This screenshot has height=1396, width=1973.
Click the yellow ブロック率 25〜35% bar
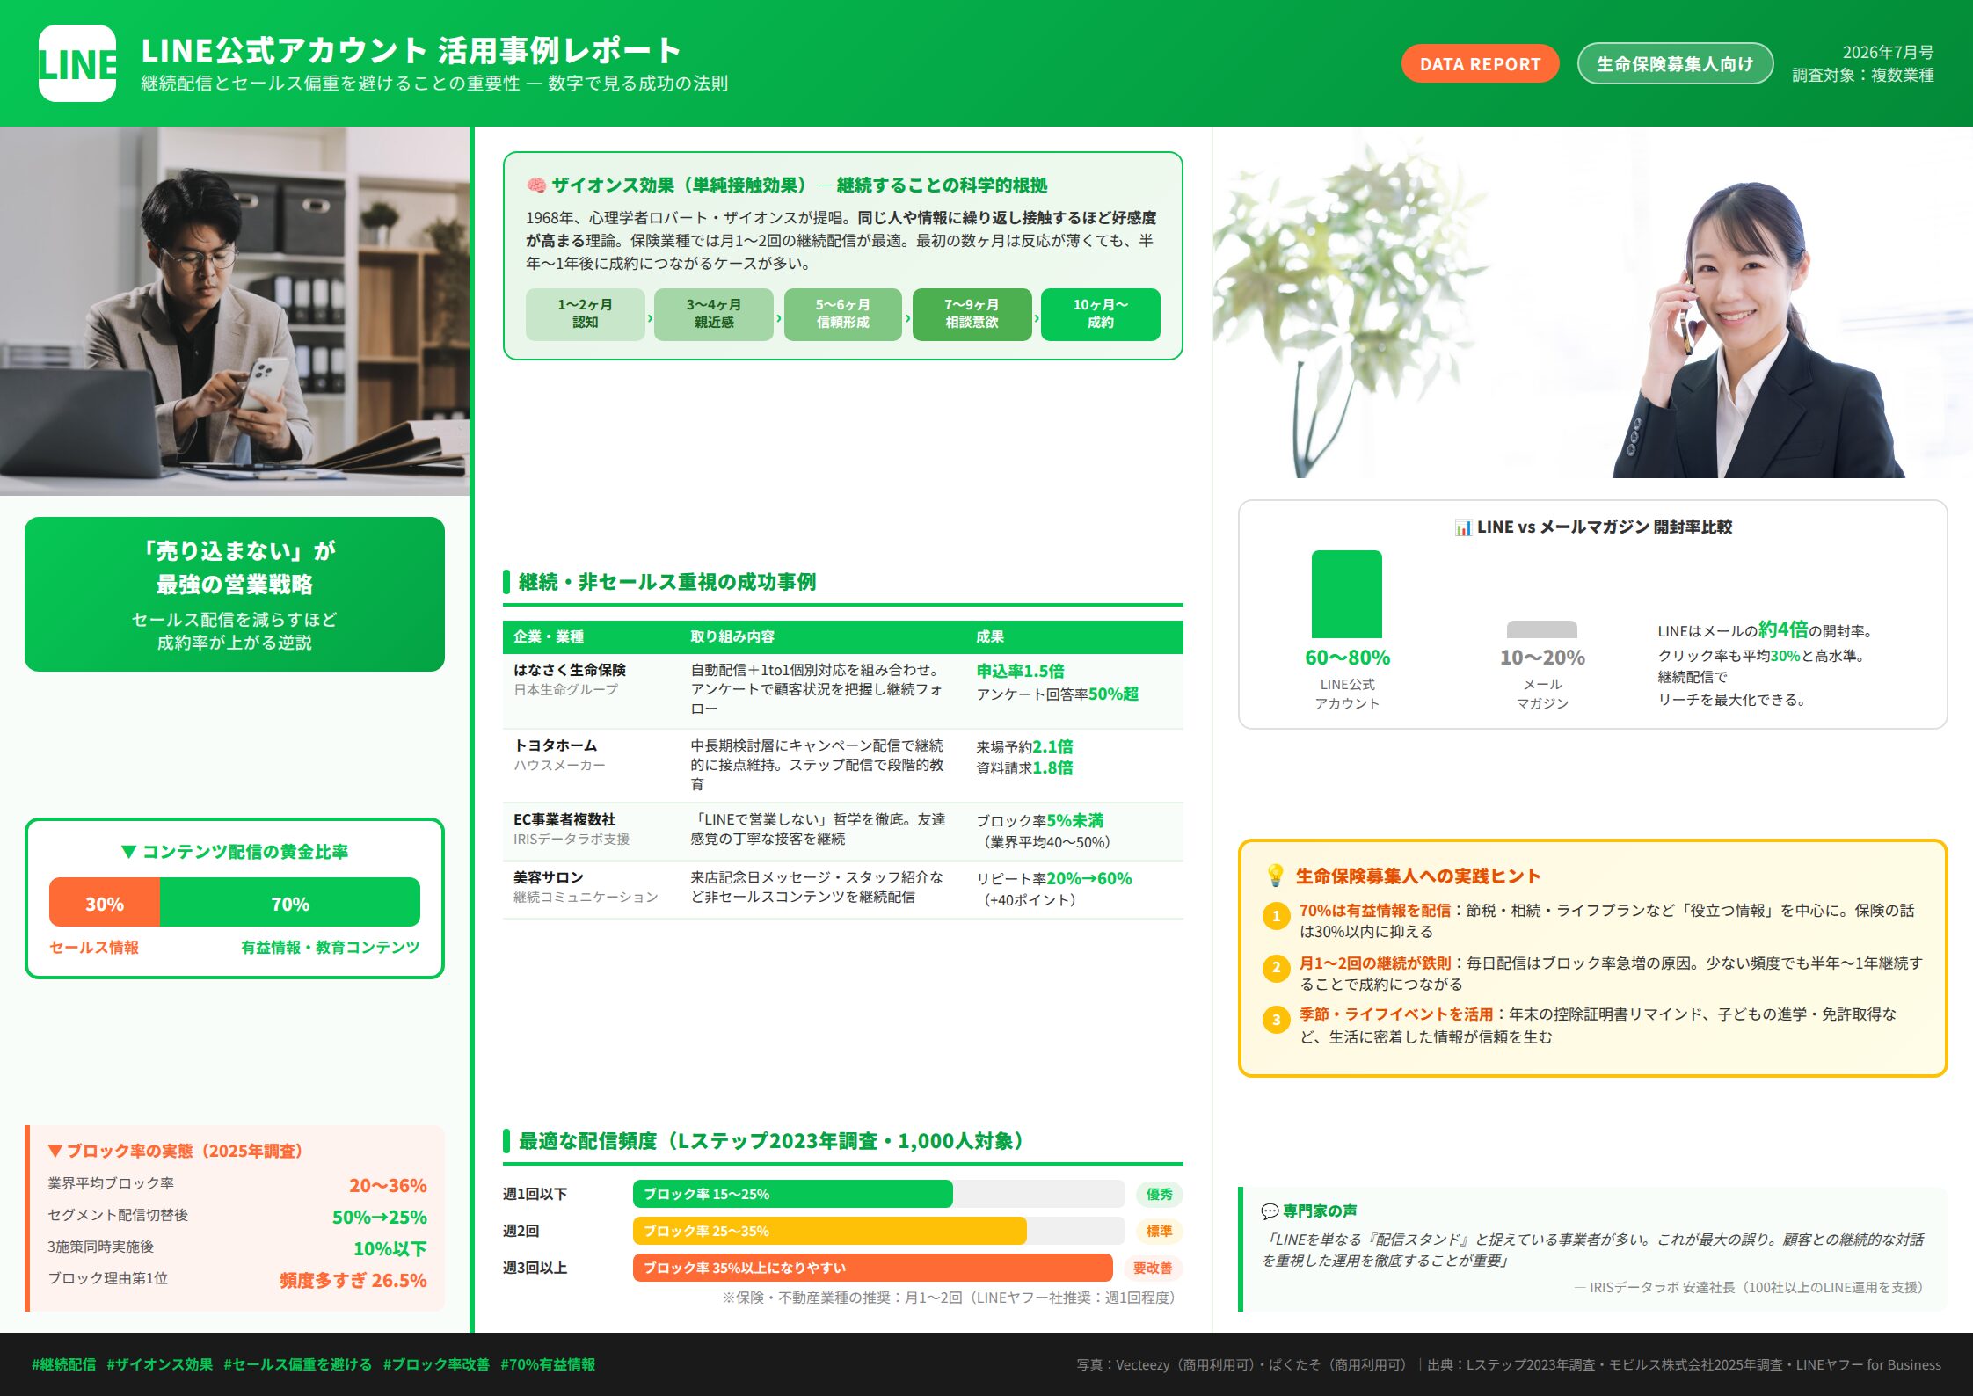pyautogui.click(x=829, y=1231)
